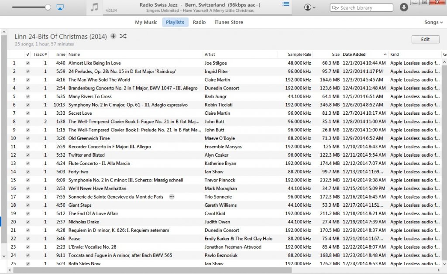The height and width of the screenshot is (274, 447).
Task: Select 'The End Of A Love Affair'
Action: pos(93,214)
